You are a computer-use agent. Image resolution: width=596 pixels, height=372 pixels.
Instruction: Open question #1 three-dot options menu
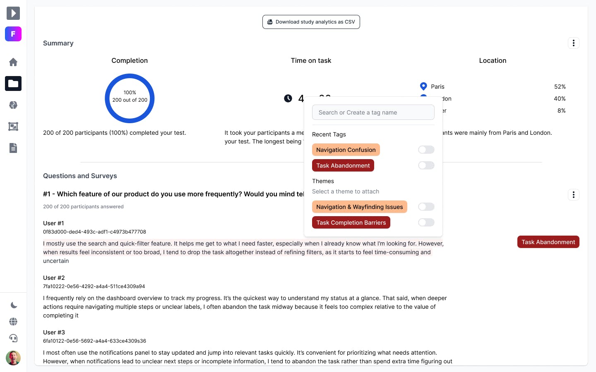click(x=574, y=195)
